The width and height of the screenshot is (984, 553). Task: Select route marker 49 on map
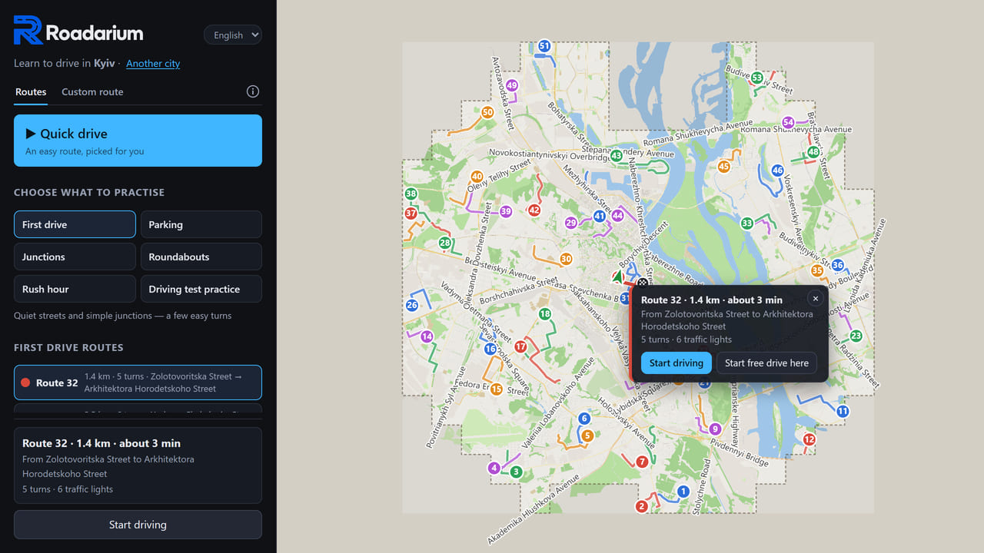pos(511,85)
